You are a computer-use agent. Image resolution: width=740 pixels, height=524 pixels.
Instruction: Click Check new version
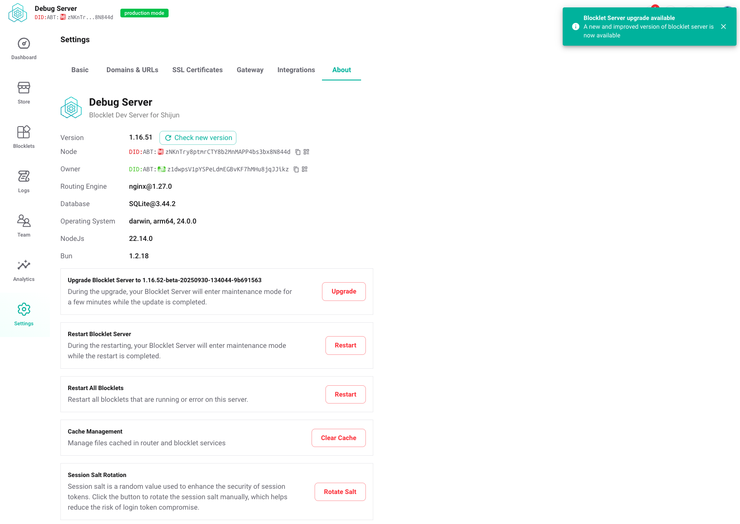[198, 137]
